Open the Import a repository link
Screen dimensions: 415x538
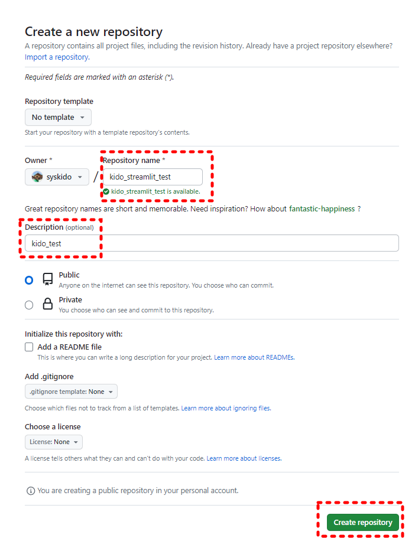[x=57, y=57]
